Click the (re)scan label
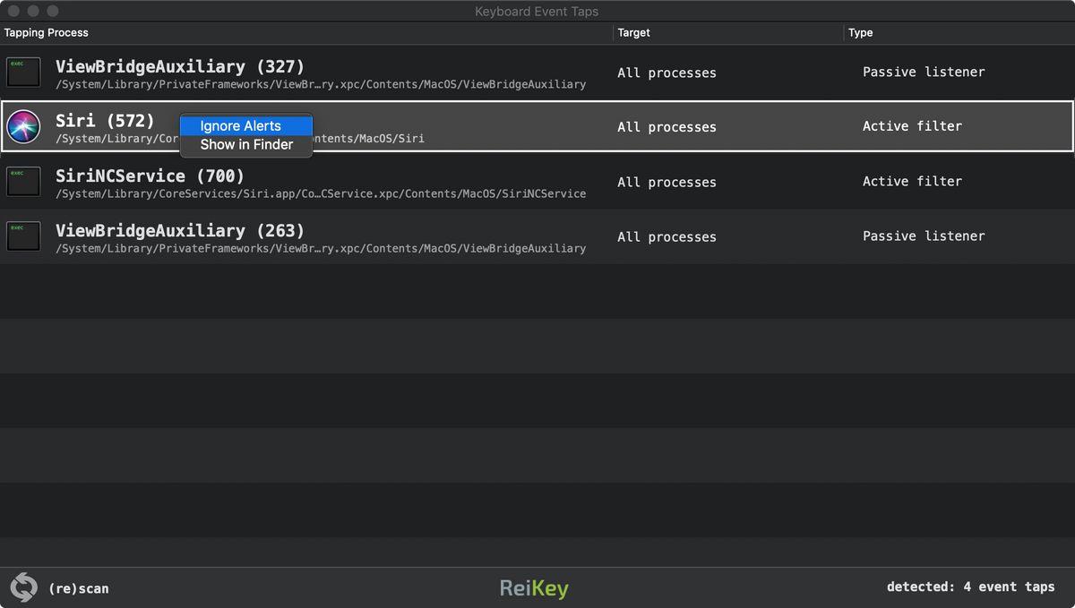This screenshot has width=1075, height=608. coord(79,588)
